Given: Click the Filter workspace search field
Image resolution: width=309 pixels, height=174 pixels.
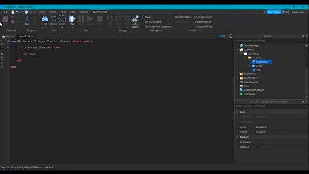Looking at the screenshot, I should coord(271,41).
